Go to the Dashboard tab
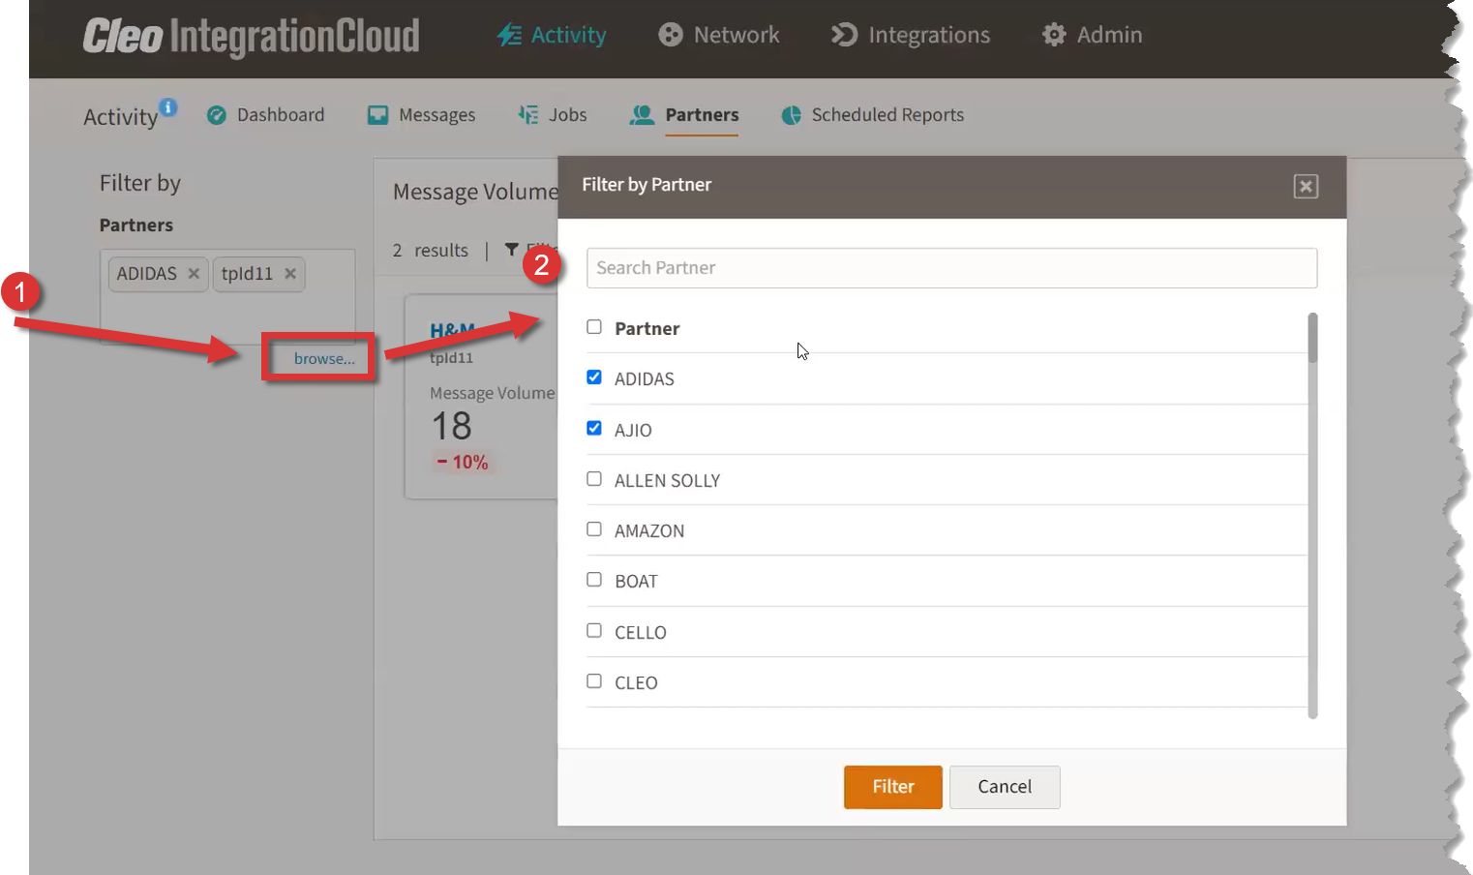The image size is (1473, 875). 266,115
